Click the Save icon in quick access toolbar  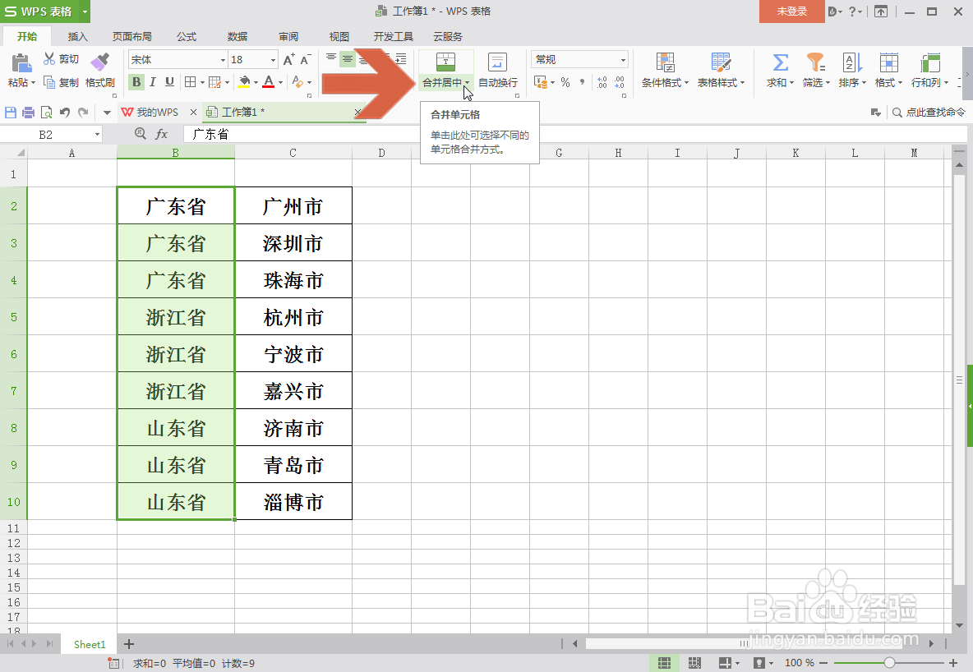point(11,113)
